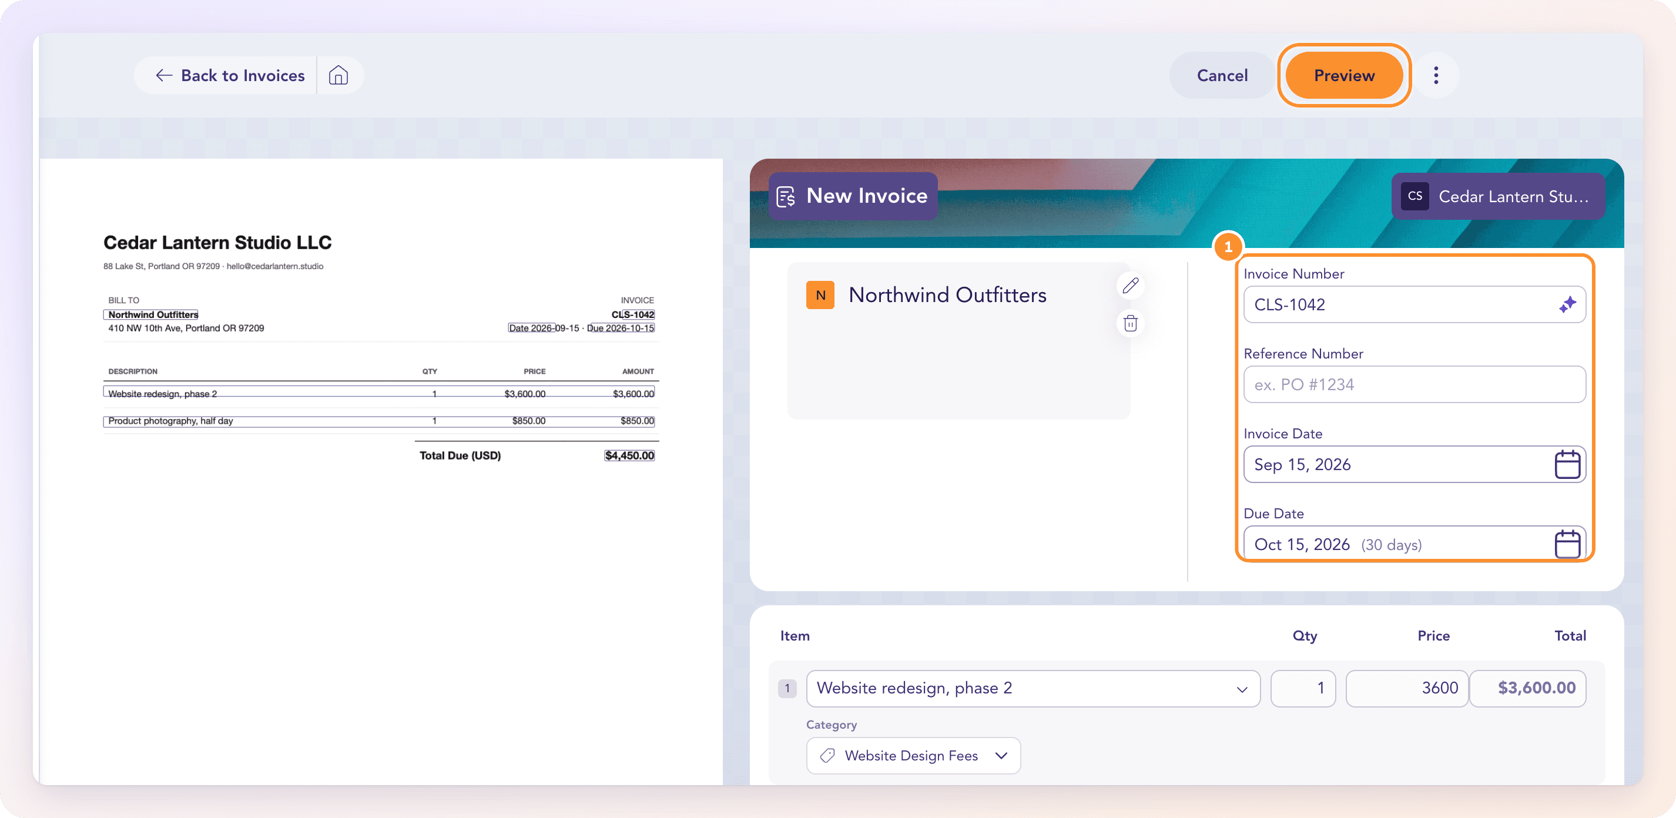Click the tag icon in the Category selector
The image size is (1676, 818).
827,756
